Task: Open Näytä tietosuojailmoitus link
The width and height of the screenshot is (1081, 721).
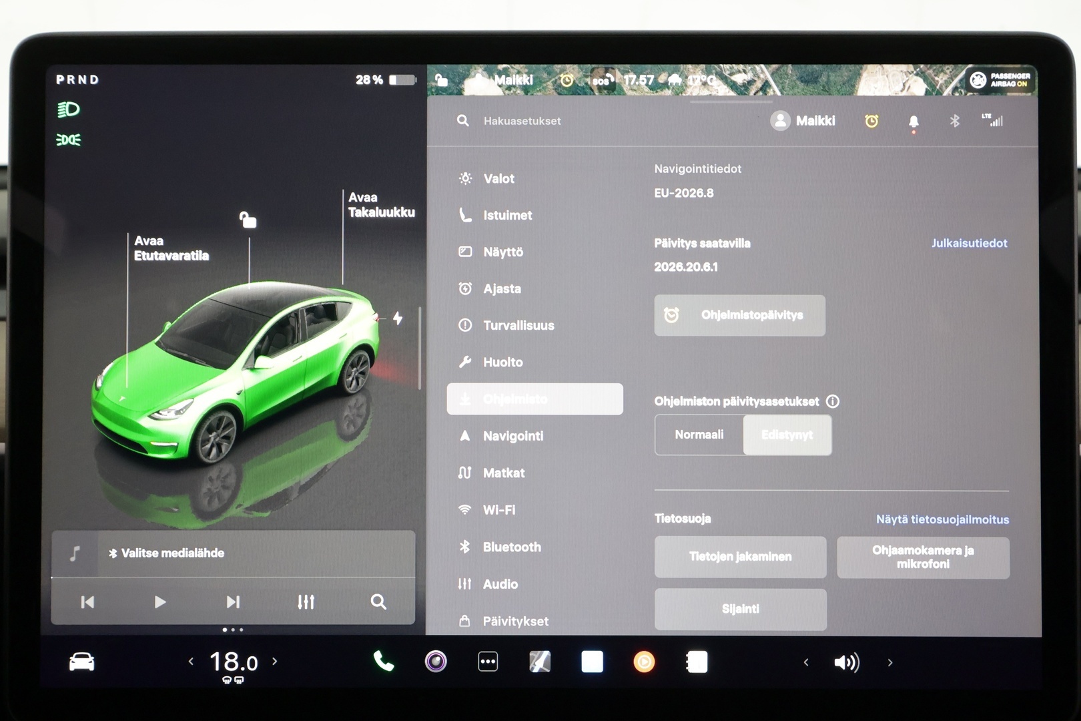Action: [942, 519]
